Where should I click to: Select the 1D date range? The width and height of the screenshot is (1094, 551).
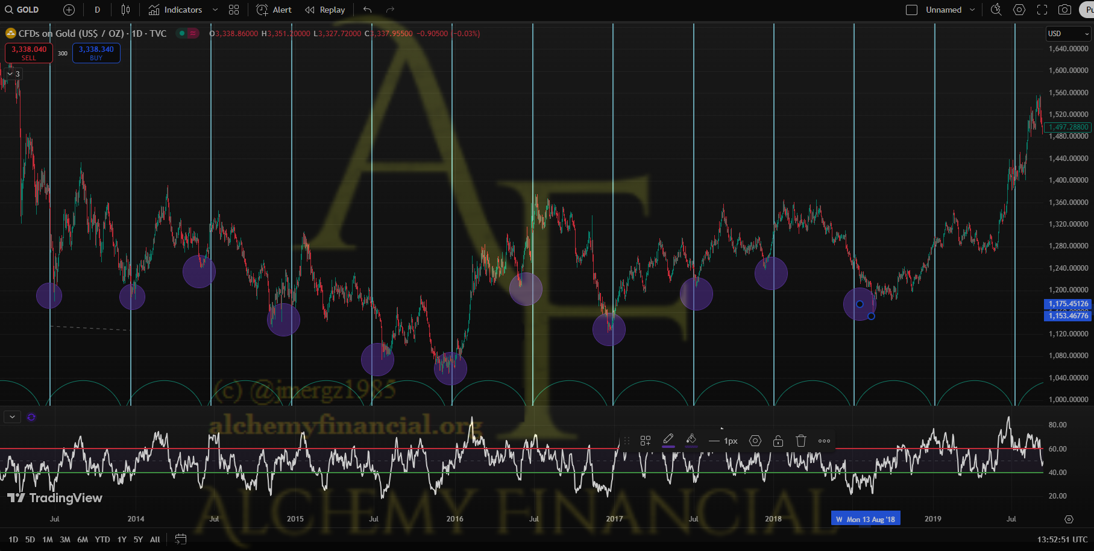pos(13,540)
